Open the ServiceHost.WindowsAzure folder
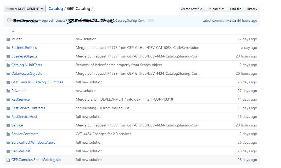 (33, 142)
